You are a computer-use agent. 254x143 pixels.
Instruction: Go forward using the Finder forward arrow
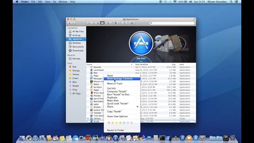pyautogui.click(x=73, y=23)
